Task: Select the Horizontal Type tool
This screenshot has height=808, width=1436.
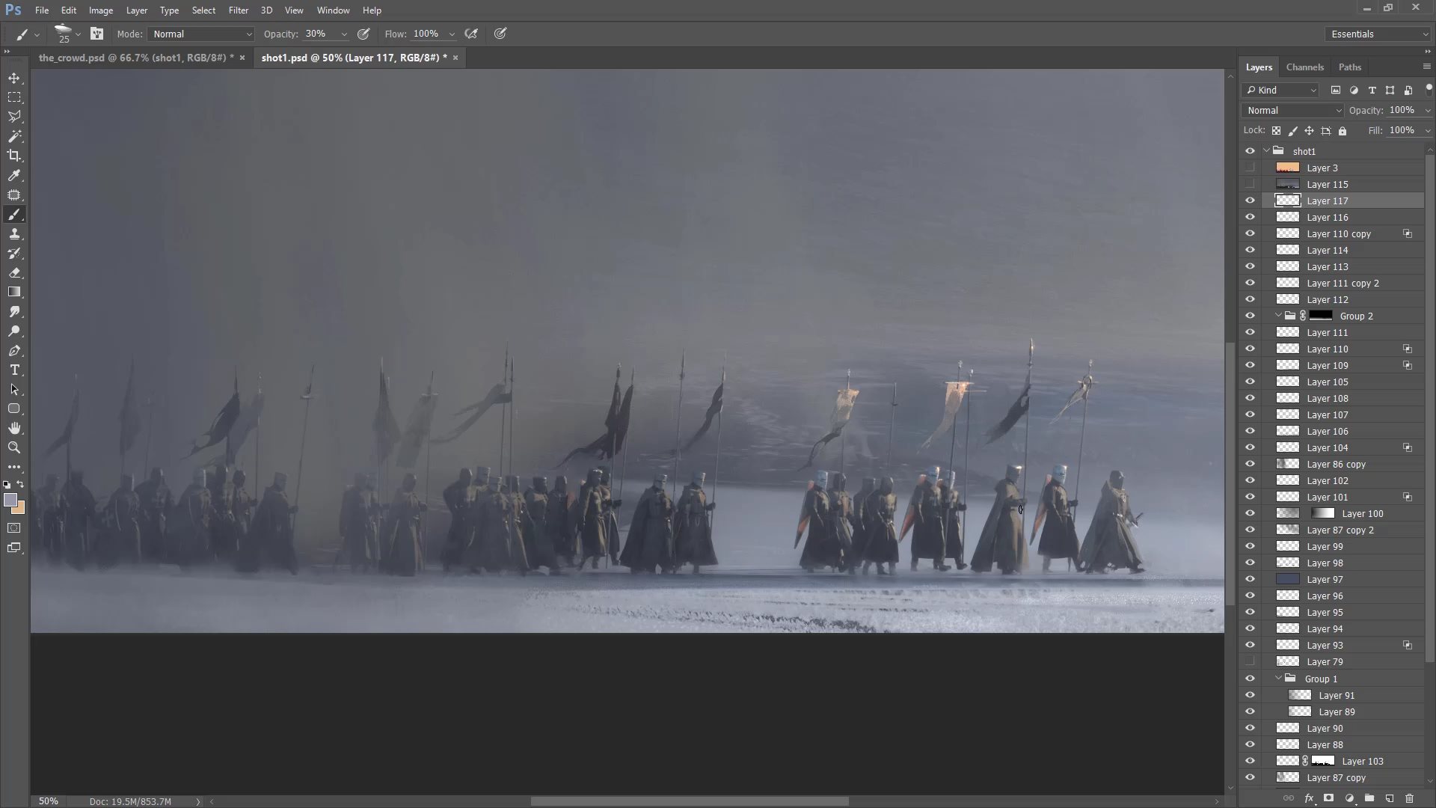Action: (14, 370)
